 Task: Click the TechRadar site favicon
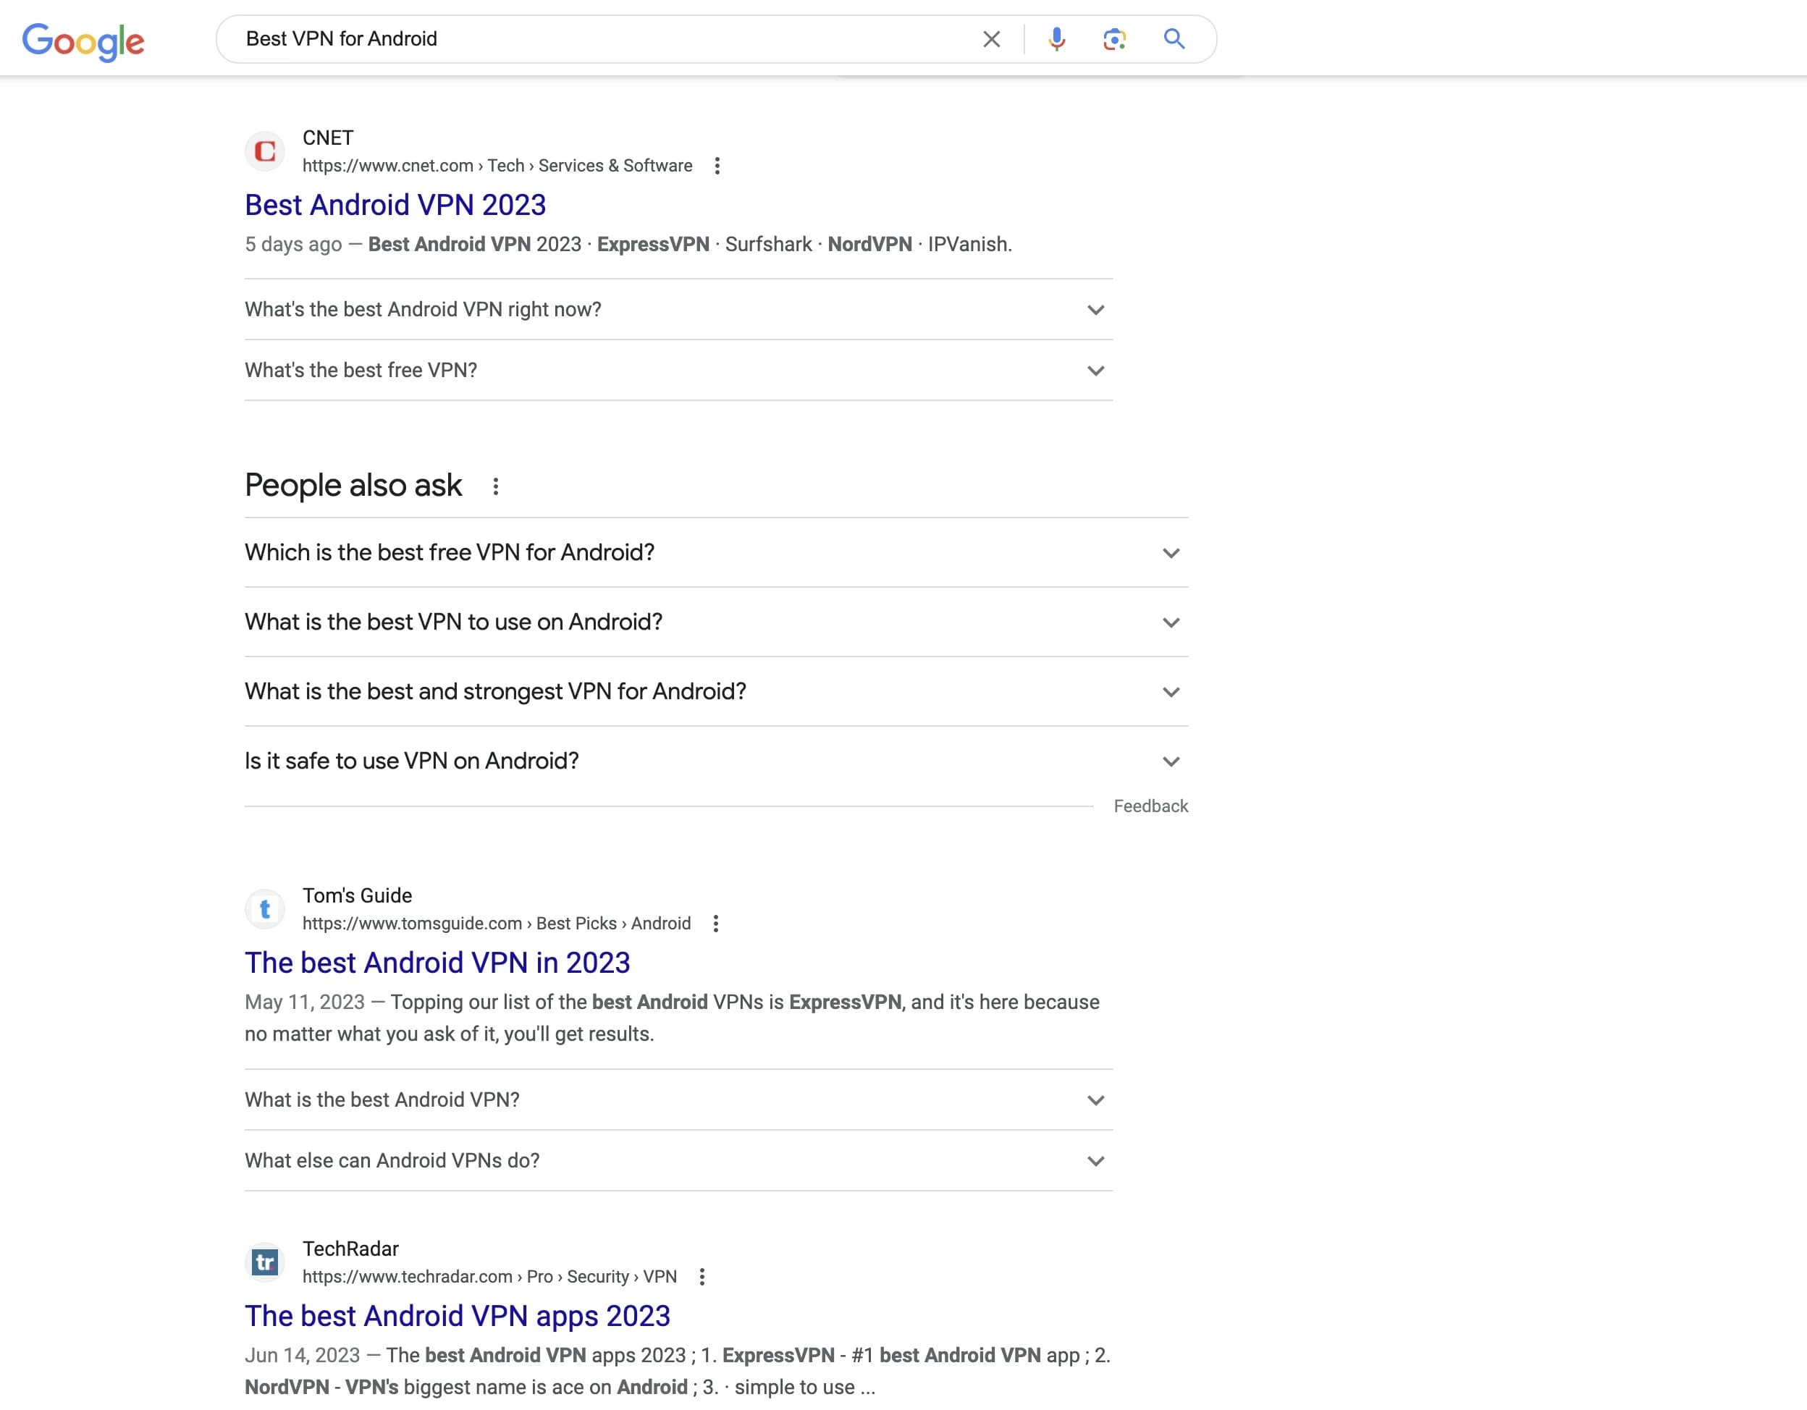pyautogui.click(x=265, y=1262)
